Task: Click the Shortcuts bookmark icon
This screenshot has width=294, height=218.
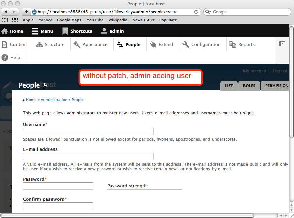Action: (65, 31)
